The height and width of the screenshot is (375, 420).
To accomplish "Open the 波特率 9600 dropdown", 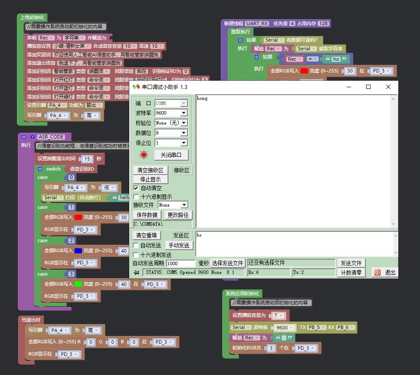I will [184, 113].
